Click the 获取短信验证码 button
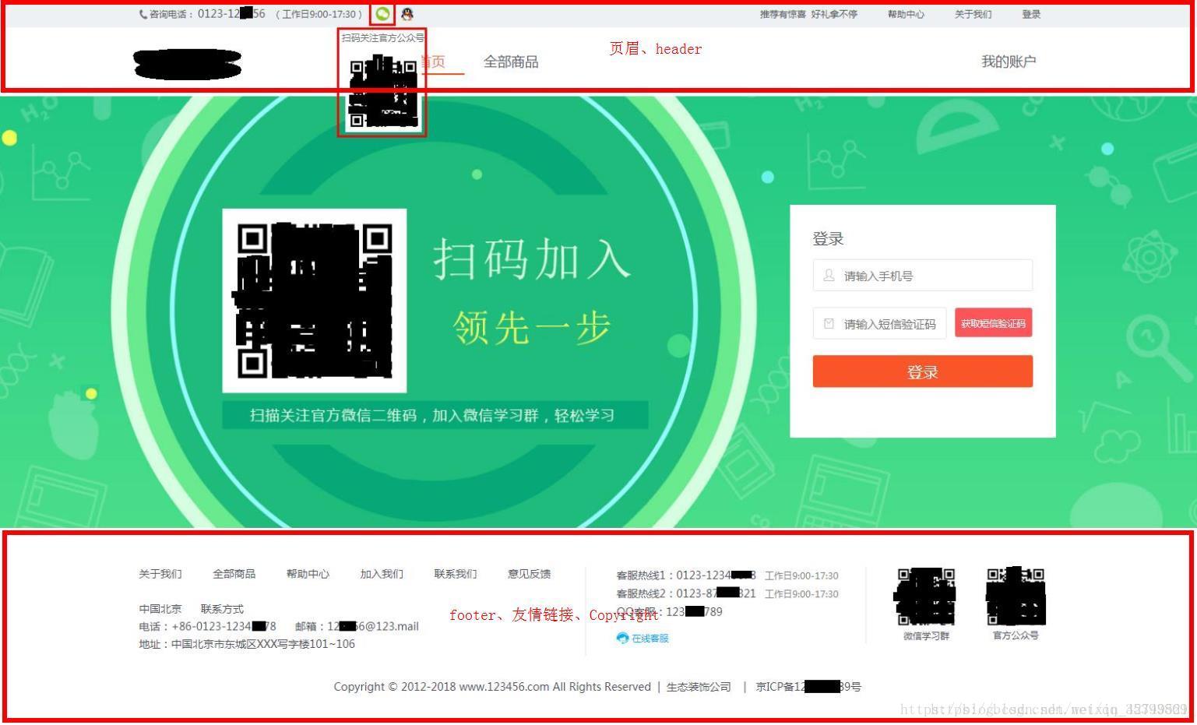Screen dimensions: 1197x725 (x=994, y=323)
